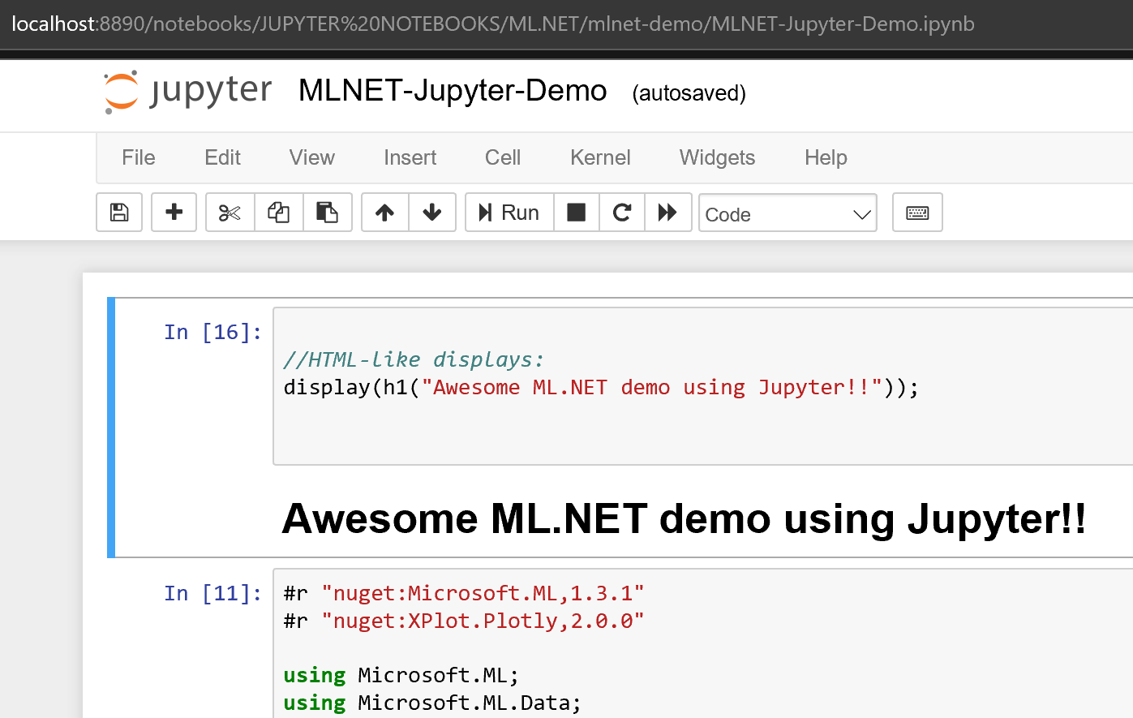Click the using Microsoft.ML.Data; line

point(432,703)
